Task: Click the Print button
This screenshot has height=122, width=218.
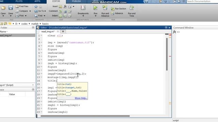Action: tap(20, 16)
